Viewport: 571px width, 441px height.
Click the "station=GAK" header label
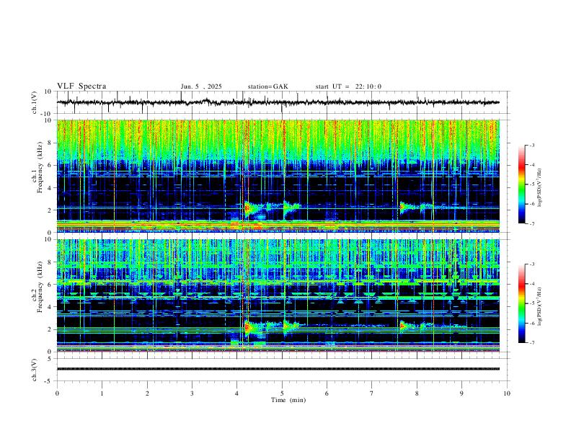pyautogui.click(x=267, y=86)
